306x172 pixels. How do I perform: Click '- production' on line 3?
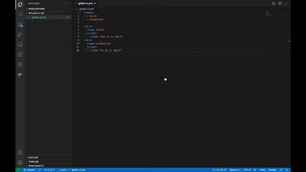(x=95, y=20)
